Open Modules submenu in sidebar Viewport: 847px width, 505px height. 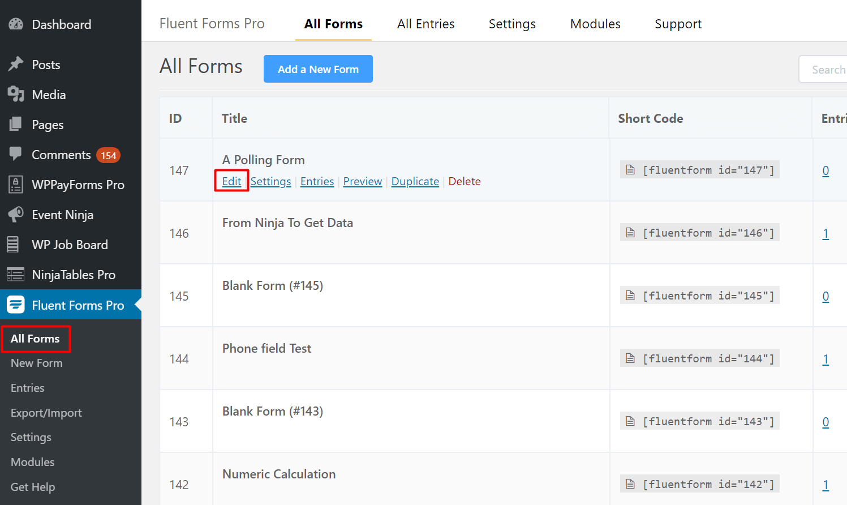coord(33,462)
